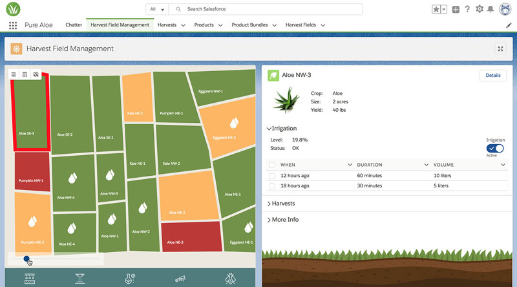Click in the Search Salesforce field
This screenshot has height=287, width=517.
pos(266,9)
